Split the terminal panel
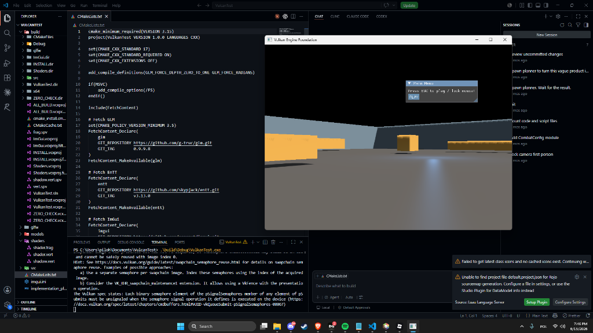The height and width of the screenshot is (333, 593). [x=265, y=242]
